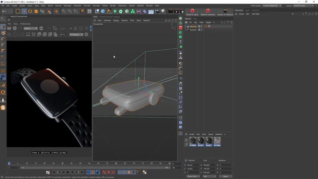Image resolution: width=318 pixels, height=179 pixels.
Task: Select the RS Material thumbnail with the light preview
Action: (217, 141)
